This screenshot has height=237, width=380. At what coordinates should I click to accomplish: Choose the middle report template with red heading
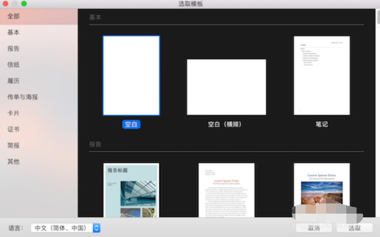click(x=226, y=190)
